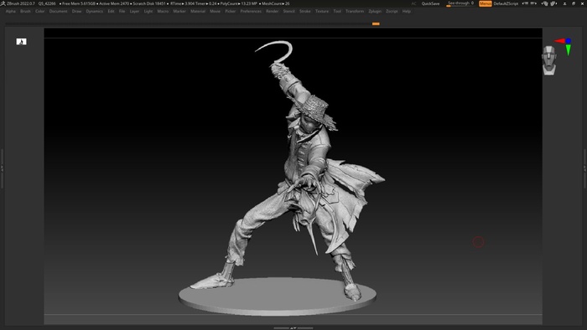Screen dimensions: 587x330
Task: Click the 'QS_42266' file name text
Action: tap(47, 3)
